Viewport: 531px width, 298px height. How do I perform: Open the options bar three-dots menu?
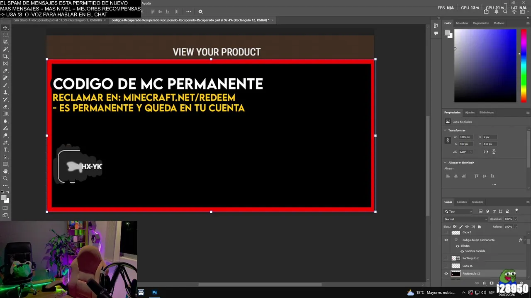click(x=189, y=12)
